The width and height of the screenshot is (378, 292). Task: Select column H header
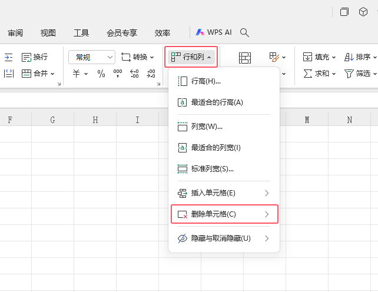pyautogui.click(x=95, y=120)
